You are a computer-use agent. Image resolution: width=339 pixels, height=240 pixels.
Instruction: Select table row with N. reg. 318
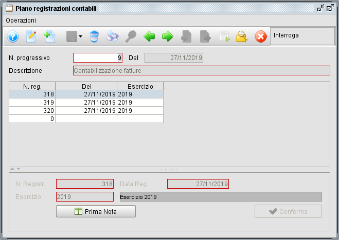86,94
